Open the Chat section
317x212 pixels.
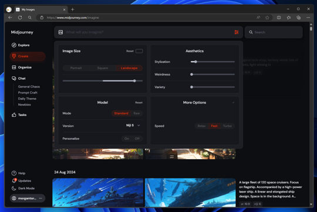tap(19, 79)
